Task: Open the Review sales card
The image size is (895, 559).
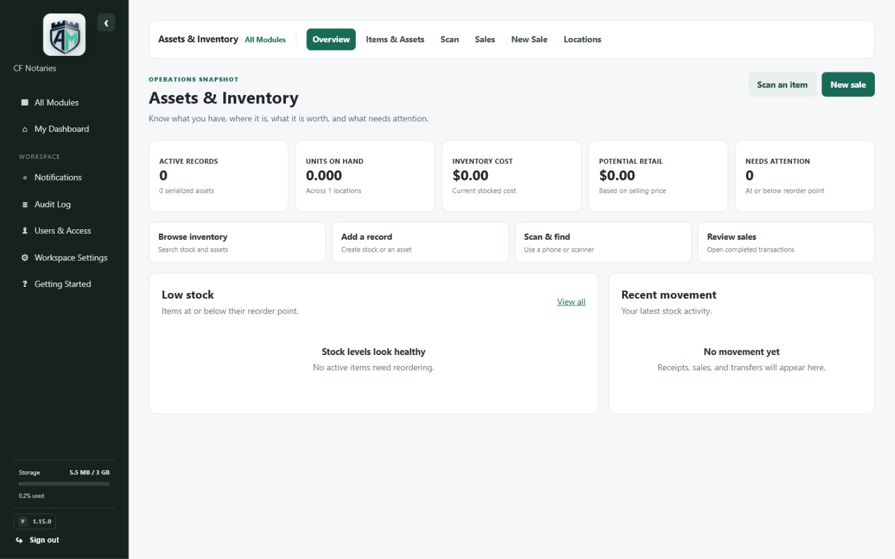Action: tap(786, 243)
